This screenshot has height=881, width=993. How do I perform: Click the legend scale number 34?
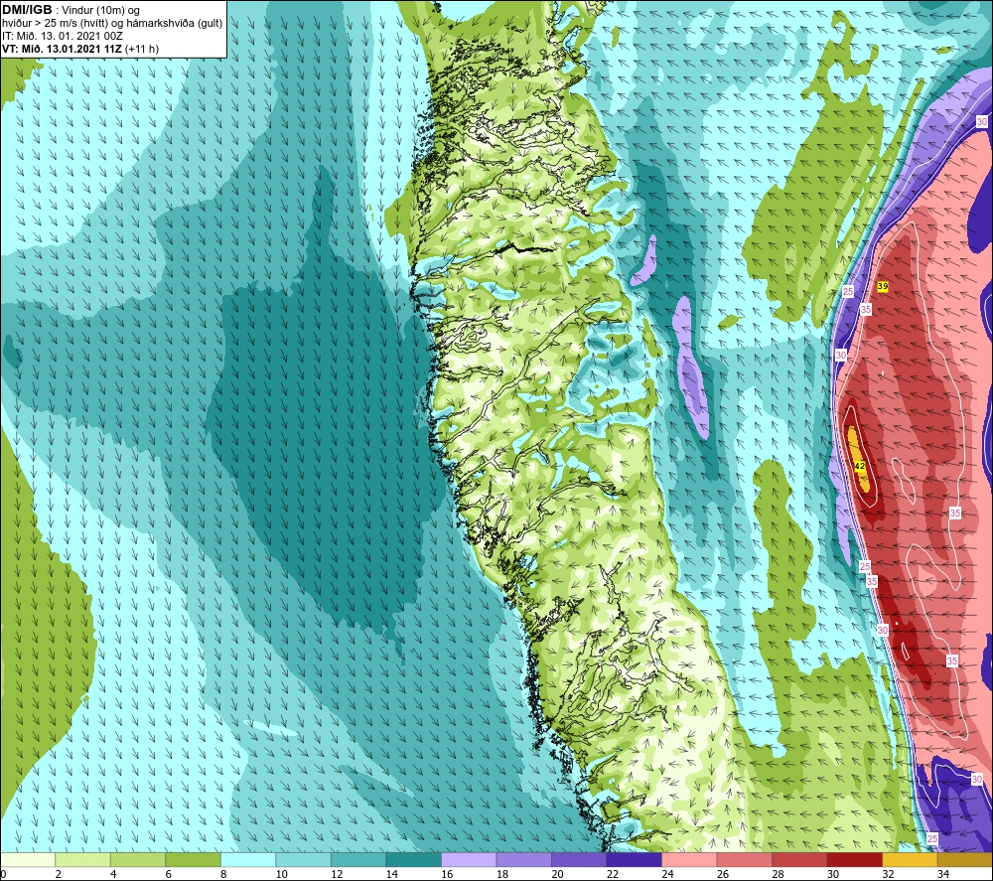click(x=943, y=874)
